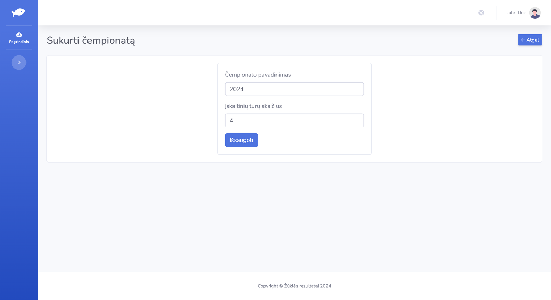Viewport: 551px width, 300px height.
Task: Click the Įskaitinių turų skaičius label
Action: pos(253,106)
